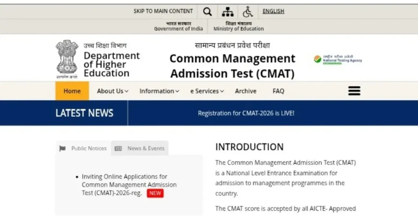Expand the Information dropdown menu

pos(159,91)
